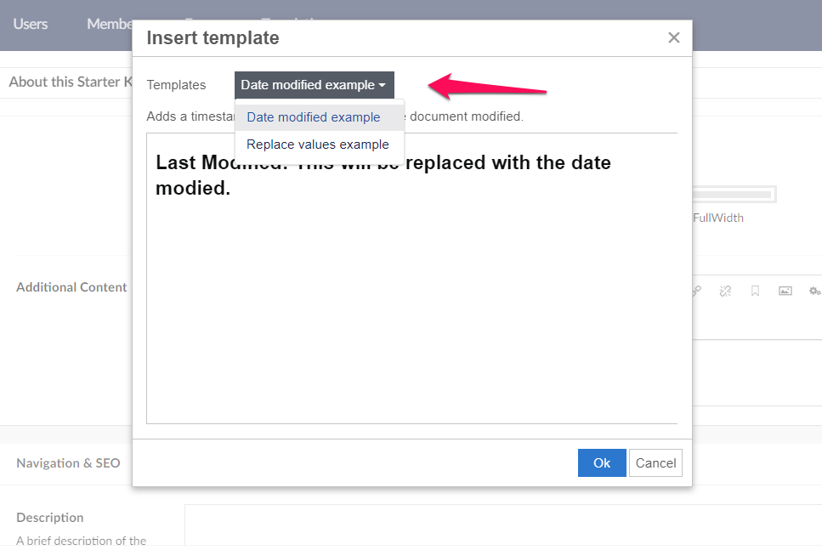Open the Members section tab
Image resolution: width=822 pixels, height=550 pixels.
[x=110, y=24]
